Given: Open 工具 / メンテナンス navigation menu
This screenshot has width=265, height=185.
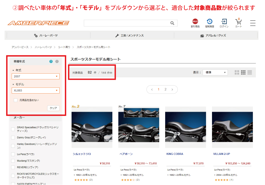Looking at the screenshot, I should pyautogui.click(x=130, y=36).
